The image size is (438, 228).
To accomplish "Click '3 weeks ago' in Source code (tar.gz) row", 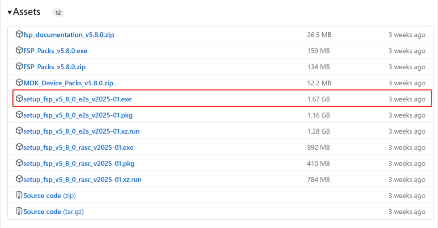I will (407, 212).
